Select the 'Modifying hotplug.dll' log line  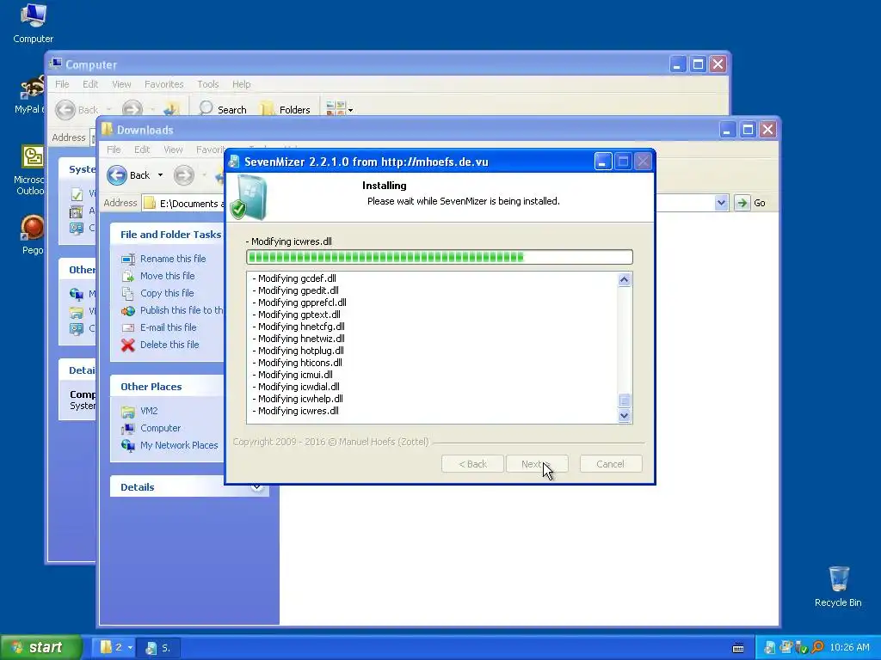pos(298,351)
